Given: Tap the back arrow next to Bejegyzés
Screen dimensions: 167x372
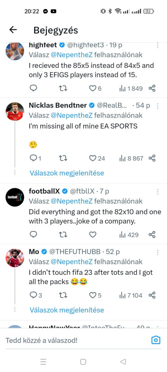Looking at the screenshot, I should tap(13, 30).
